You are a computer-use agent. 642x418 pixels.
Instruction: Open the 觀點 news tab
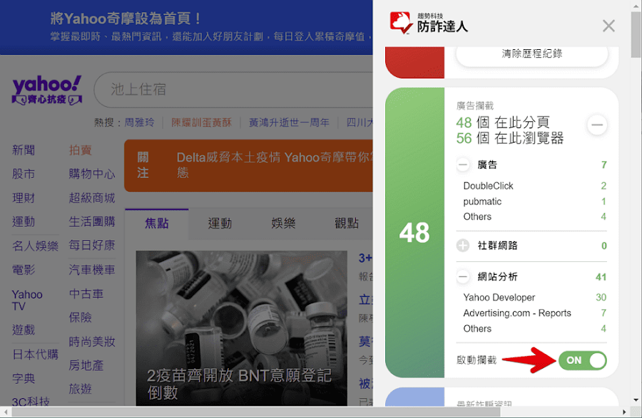tap(347, 223)
